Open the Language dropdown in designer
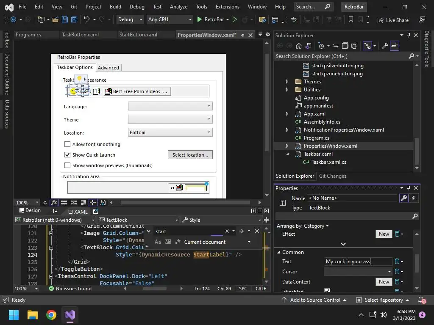The image size is (434, 325). coord(170,106)
